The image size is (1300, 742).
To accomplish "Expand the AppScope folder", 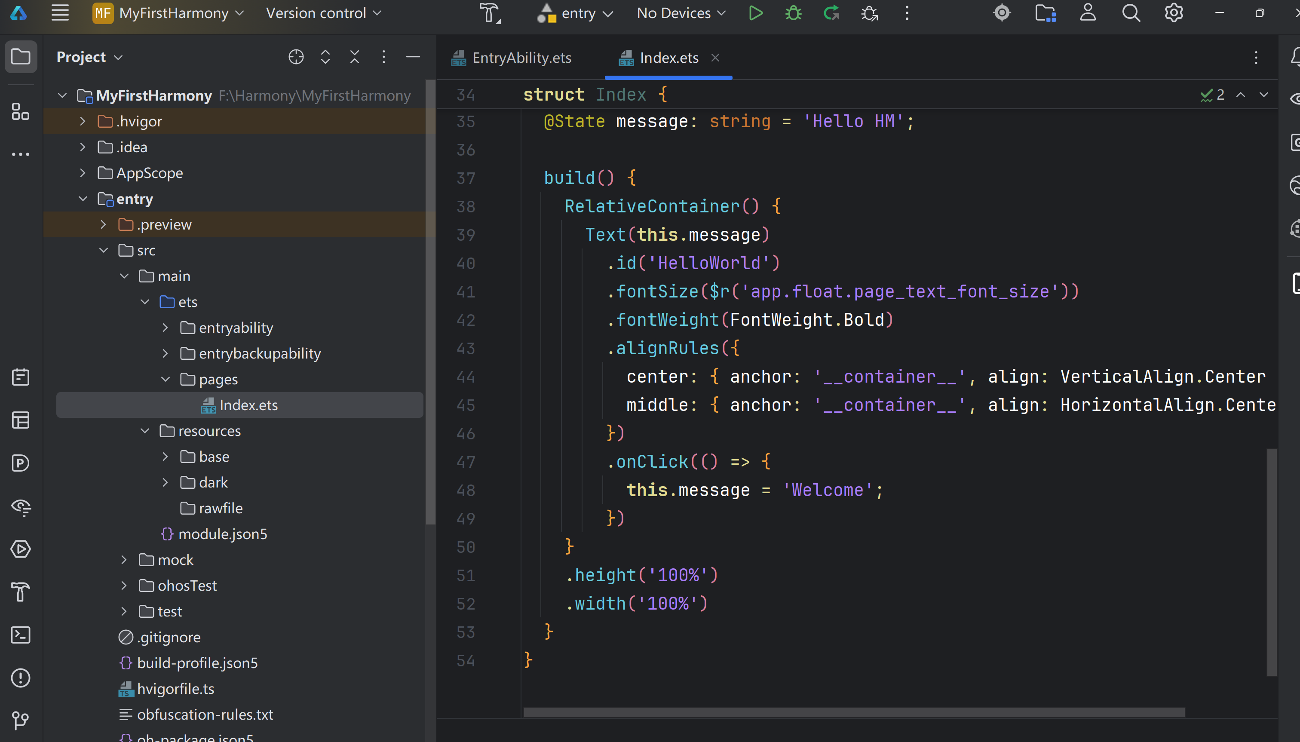I will coord(83,173).
